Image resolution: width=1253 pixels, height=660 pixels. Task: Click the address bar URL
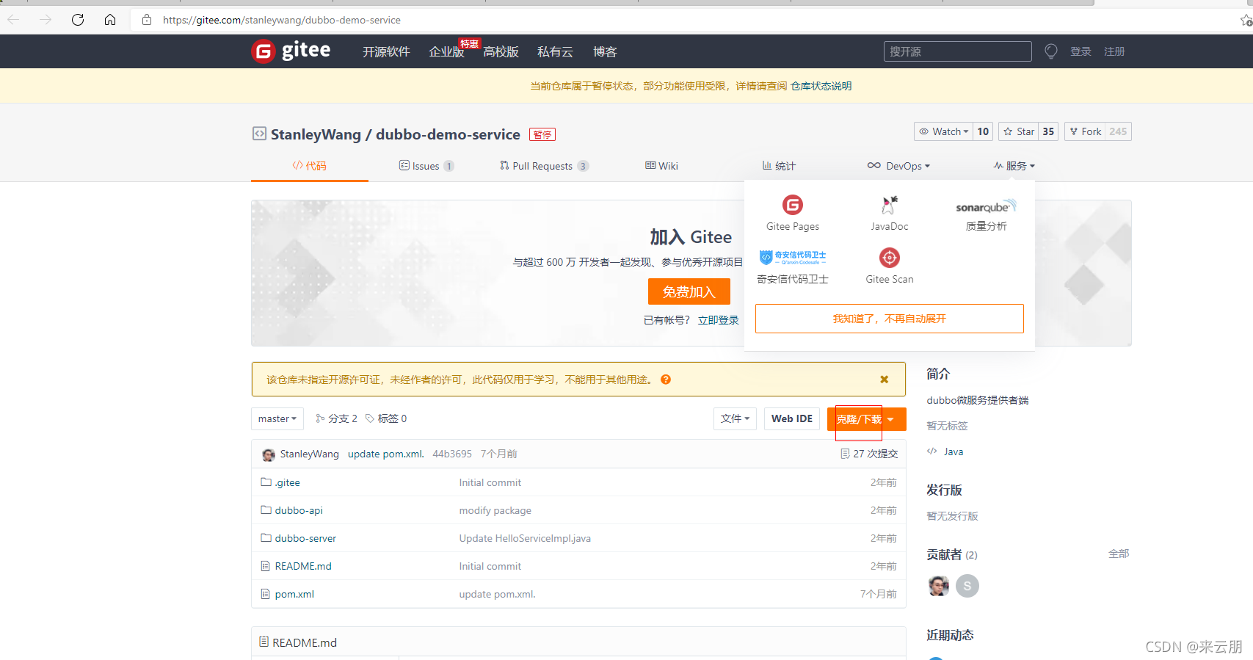point(282,20)
